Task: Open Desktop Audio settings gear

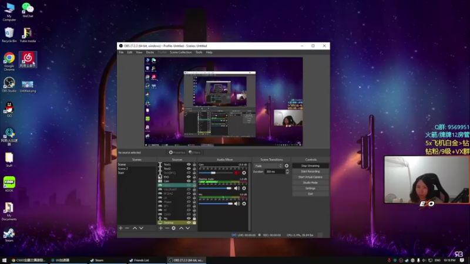Action: 244,188
